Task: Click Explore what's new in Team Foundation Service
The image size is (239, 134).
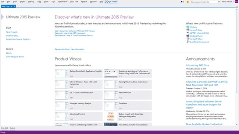Action: 74,36
